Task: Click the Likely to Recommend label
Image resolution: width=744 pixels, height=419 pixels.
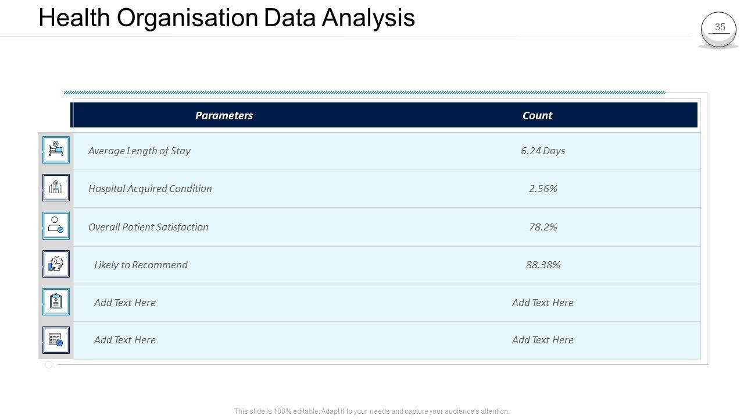Action: [x=141, y=265]
